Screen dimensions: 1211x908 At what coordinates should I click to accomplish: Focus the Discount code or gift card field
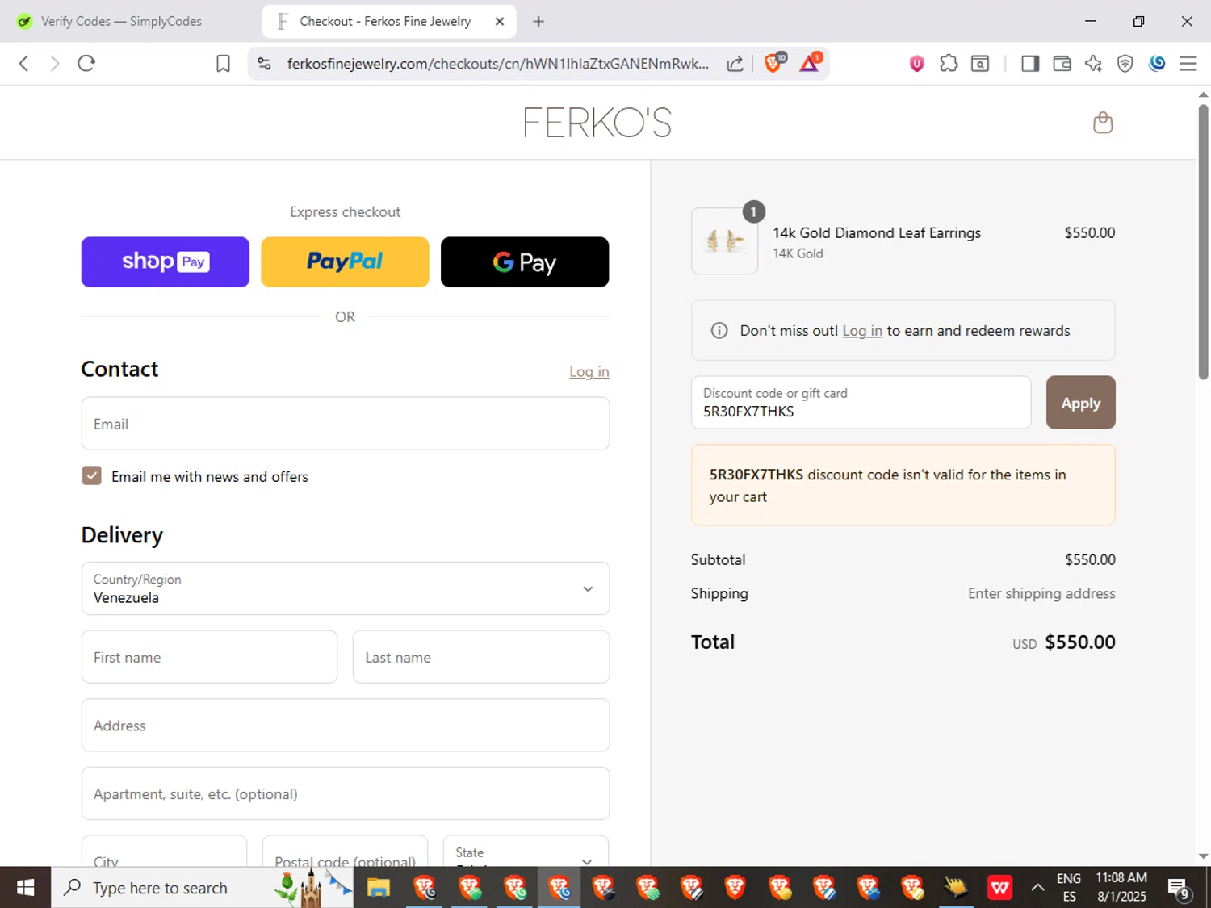click(861, 402)
